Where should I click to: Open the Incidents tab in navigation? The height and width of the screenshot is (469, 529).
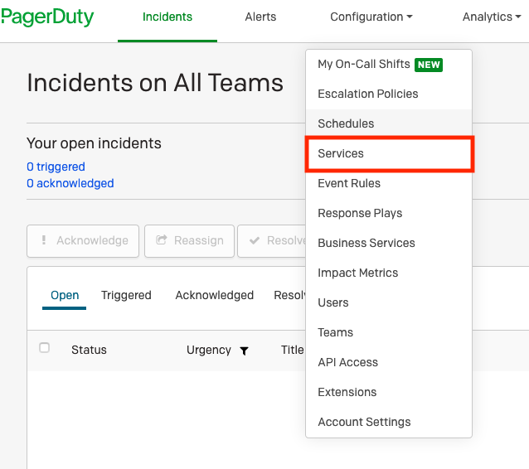click(x=167, y=17)
